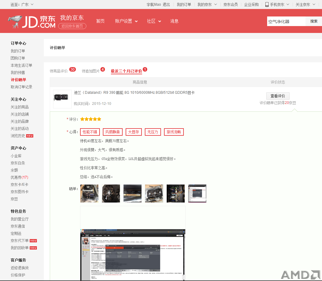The width and height of the screenshot is (322, 281).
Task: Open 我的预售 in sidebar
Action: pos(18,72)
